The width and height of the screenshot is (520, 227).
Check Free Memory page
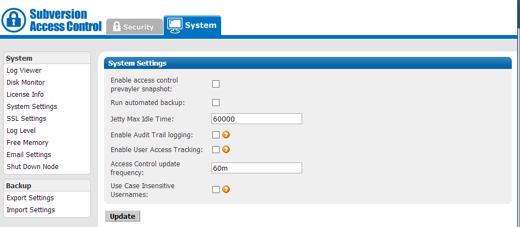coord(27,143)
